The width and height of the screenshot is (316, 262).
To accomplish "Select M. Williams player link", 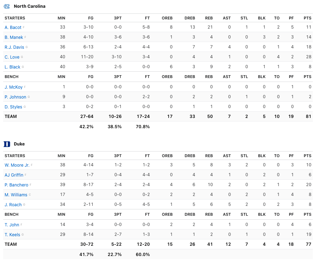I will pyautogui.click(x=16, y=195).
